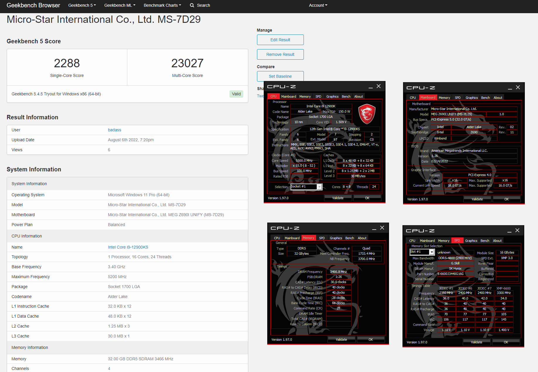Close the CPU-Z SPD window

click(517, 230)
